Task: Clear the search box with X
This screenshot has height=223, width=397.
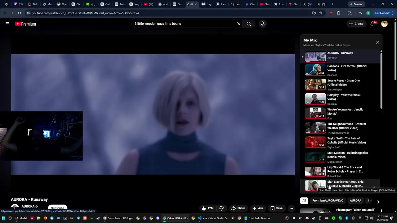Action: (239, 24)
